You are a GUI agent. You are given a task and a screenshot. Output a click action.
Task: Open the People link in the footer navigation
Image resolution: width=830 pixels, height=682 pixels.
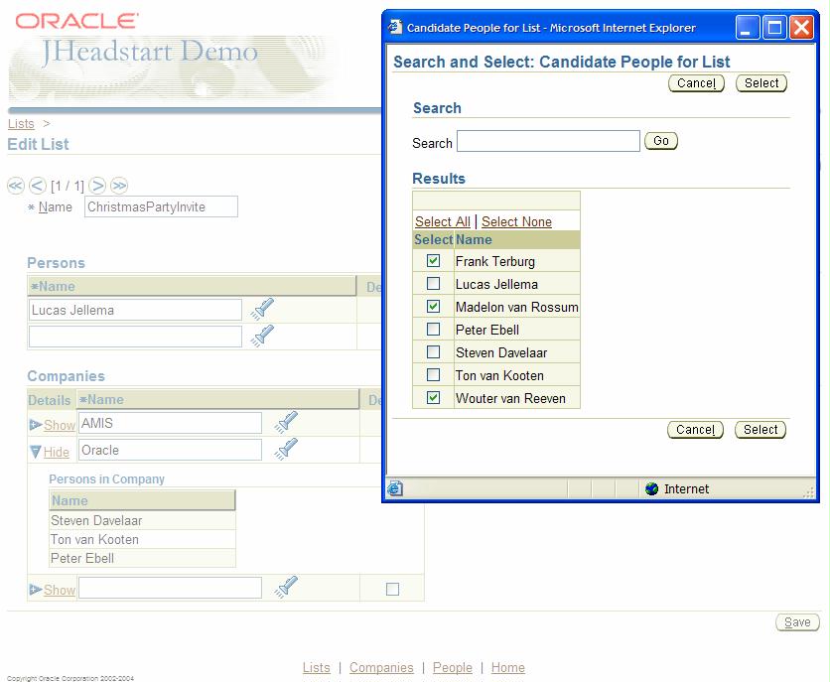pyautogui.click(x=452, y=668)
